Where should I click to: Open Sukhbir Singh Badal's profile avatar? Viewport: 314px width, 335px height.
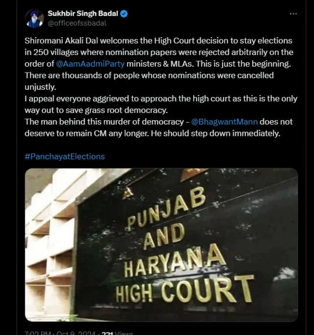click(x=34, y=19)
